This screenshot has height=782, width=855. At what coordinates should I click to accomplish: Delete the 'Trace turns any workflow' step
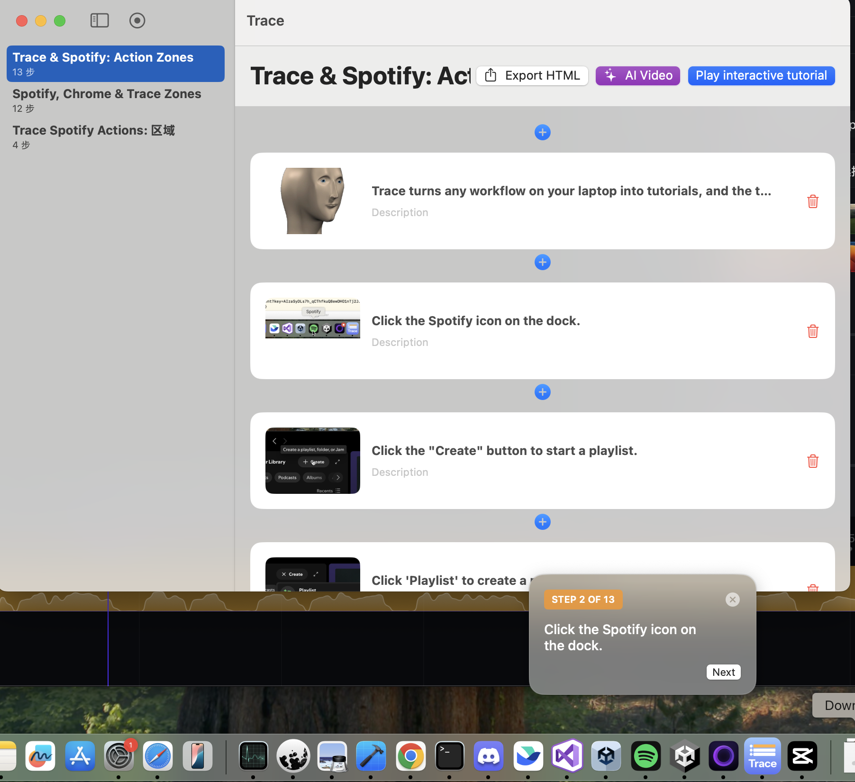click(x=813, y=201)
